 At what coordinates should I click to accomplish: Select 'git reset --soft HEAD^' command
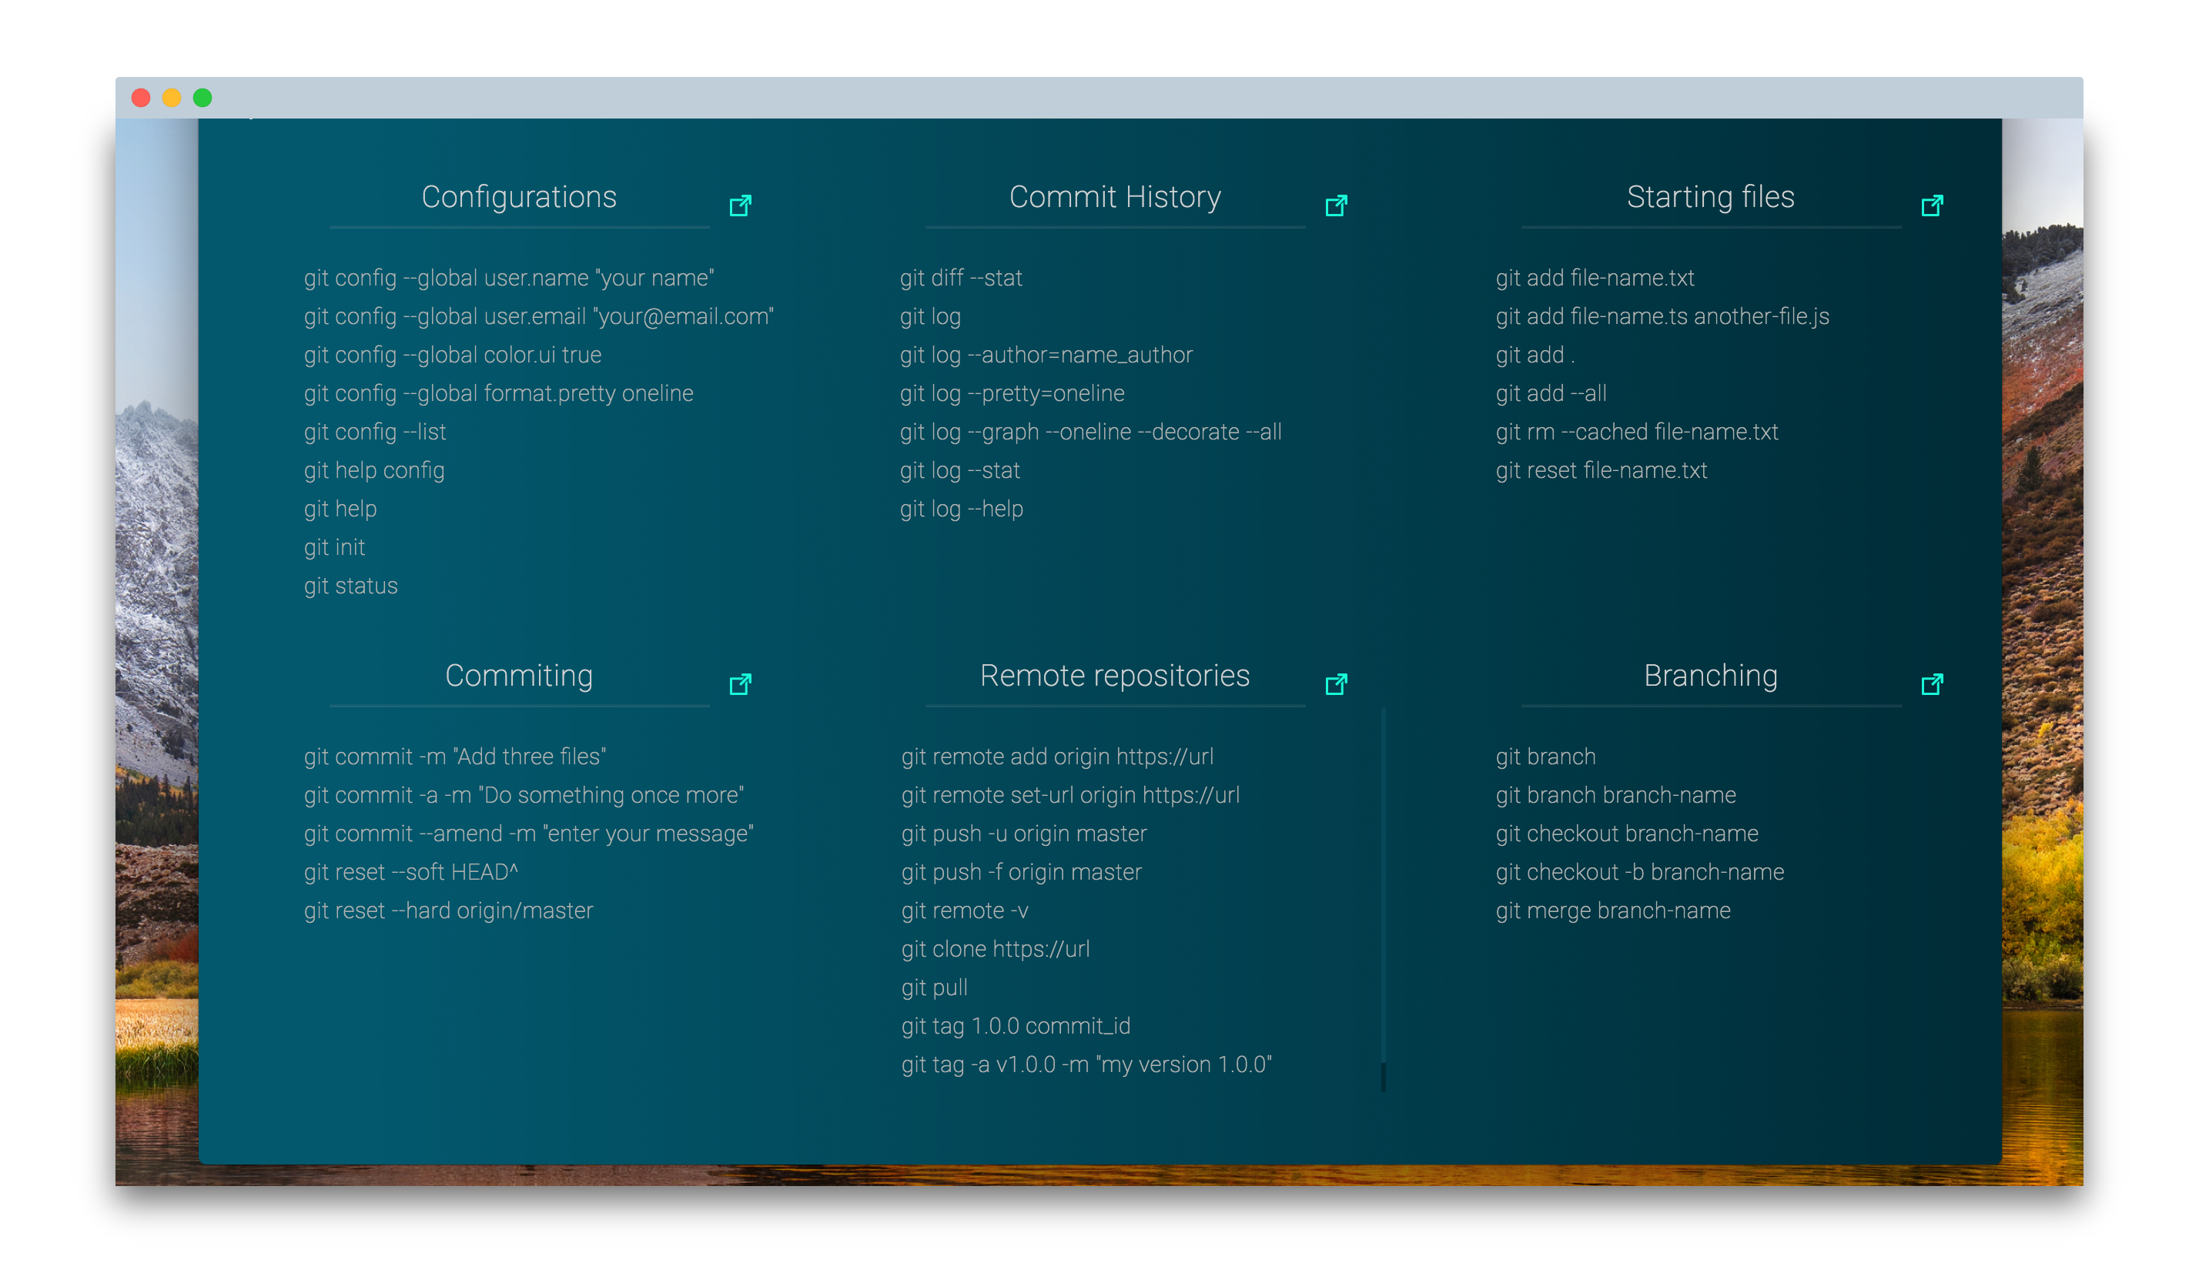click(x=410, y=872)
